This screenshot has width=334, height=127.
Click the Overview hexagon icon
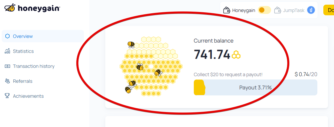pos(7,36)
